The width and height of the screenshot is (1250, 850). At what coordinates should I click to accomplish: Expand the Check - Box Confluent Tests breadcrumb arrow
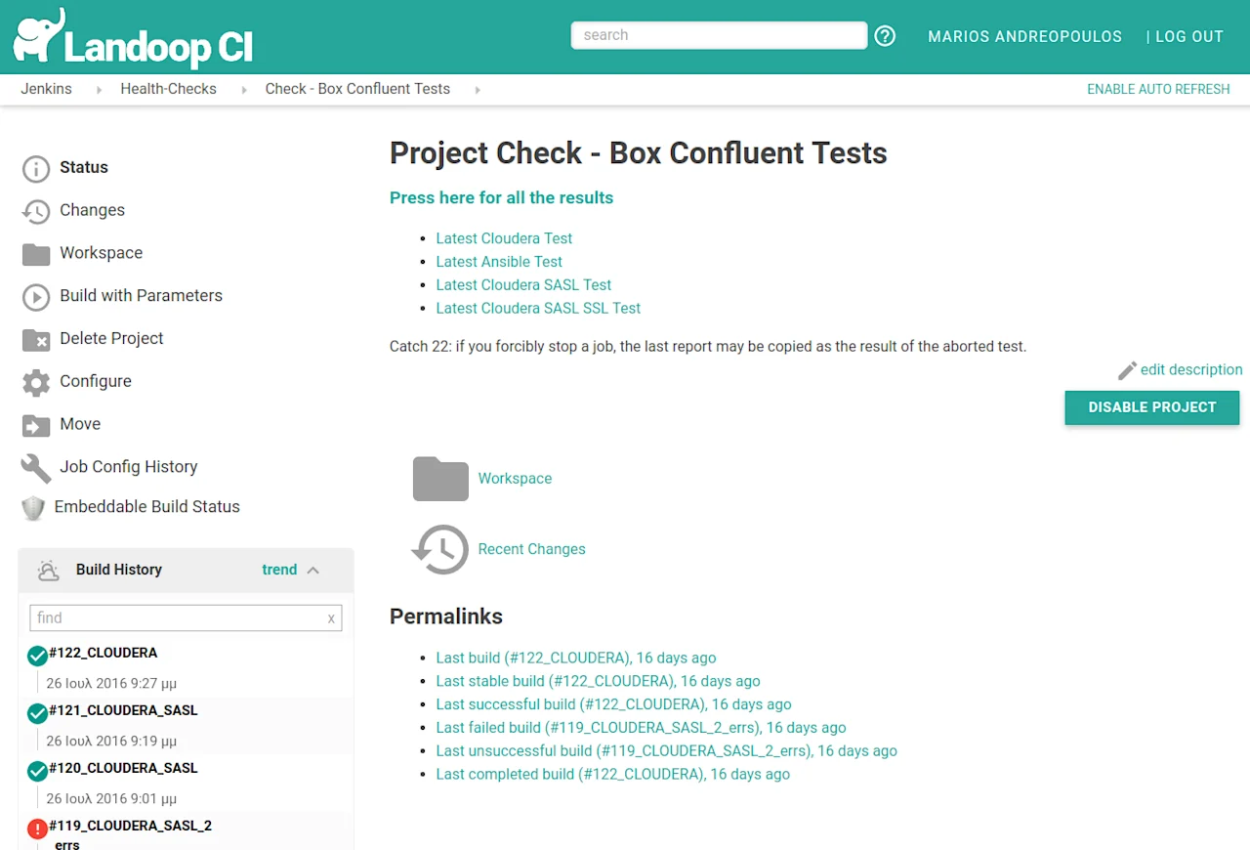tap(478, 90)
